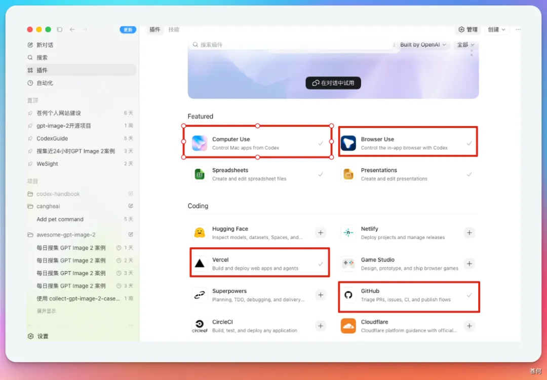Viewport: 547px width, 380px height.
Task: Add the Game Studio plugin
Action: pyautogui.click(x=470, y=263)
